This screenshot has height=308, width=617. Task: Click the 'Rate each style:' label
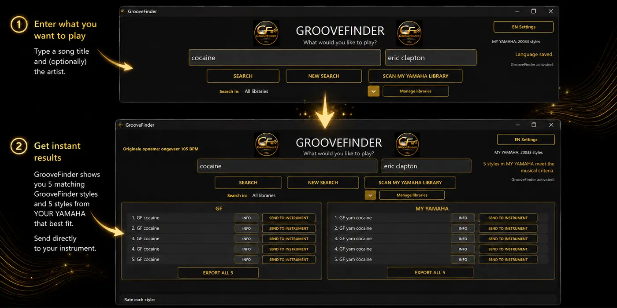point(139,300)
